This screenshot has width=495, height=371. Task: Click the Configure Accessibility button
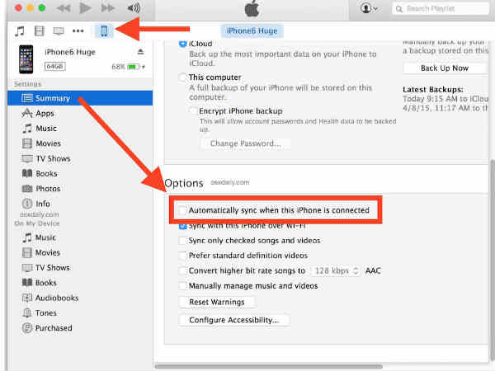tap(233, 320)
